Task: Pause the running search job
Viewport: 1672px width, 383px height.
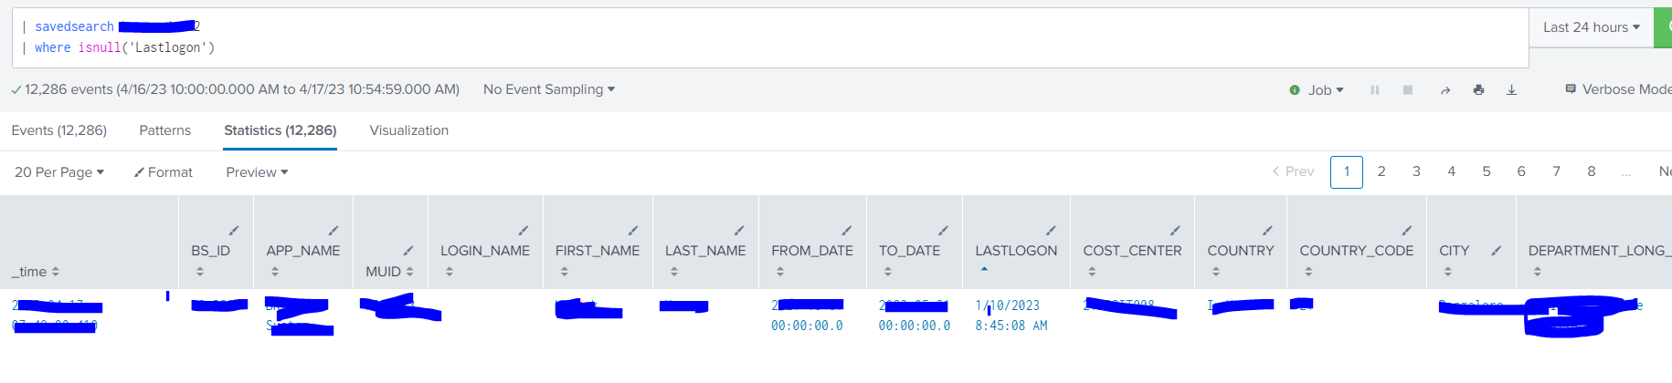Action: pos(1374,90)
